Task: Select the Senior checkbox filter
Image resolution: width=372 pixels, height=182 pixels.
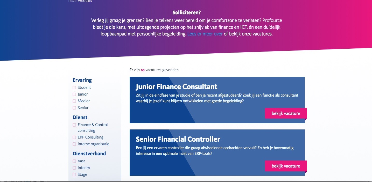Action: 74,108
